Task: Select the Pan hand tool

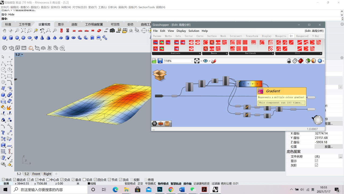Action: click(5, 31)
